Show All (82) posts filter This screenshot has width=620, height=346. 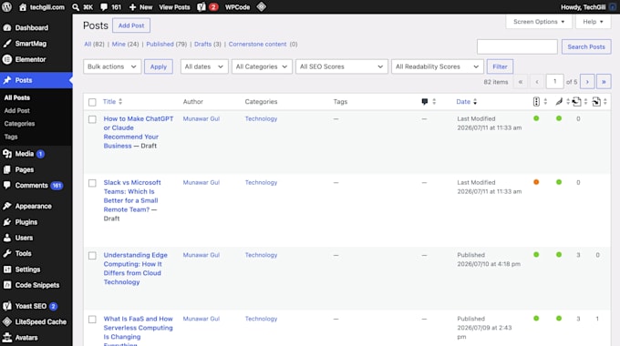click(x=94, y=45)
